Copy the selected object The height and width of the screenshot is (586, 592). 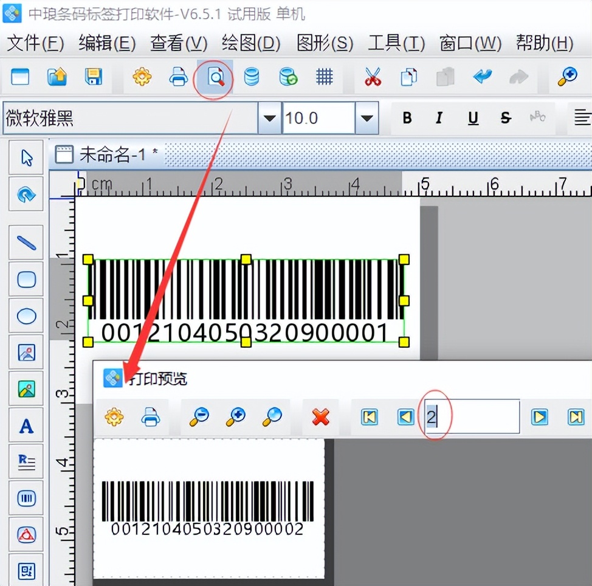[409, 77]
